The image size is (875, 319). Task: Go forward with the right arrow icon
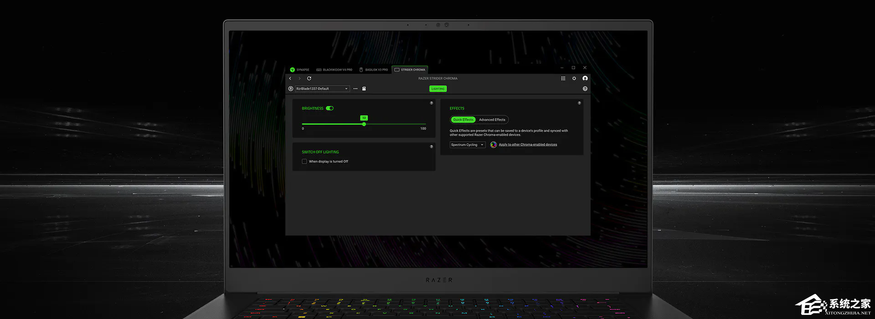[x=299, y=78]
